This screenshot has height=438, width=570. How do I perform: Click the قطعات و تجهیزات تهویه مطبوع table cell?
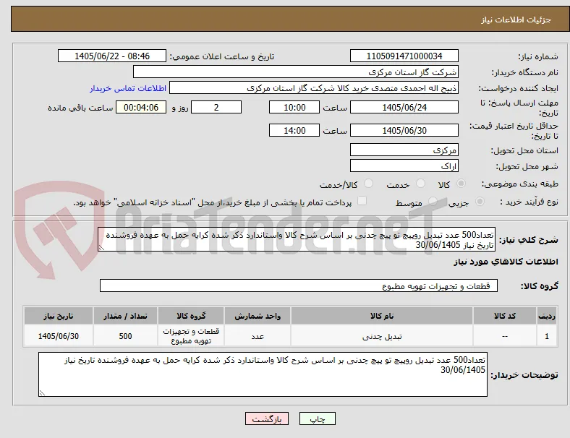(x=191, y=336)
